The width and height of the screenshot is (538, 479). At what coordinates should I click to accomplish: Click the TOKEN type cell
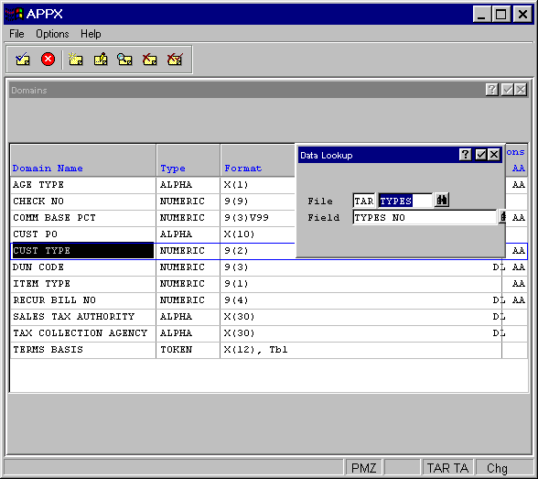(x=188, y=350)
